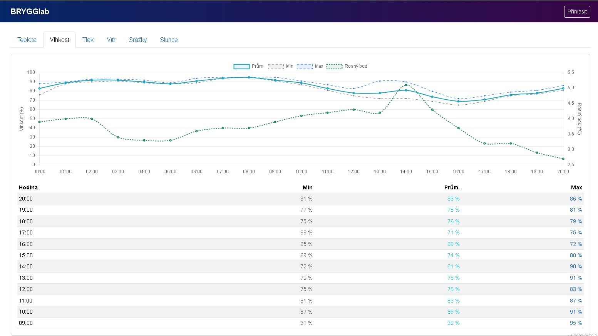Click the dew point marker at 20:00
This screenshot has width=598, height=336.
pos(563,159)
